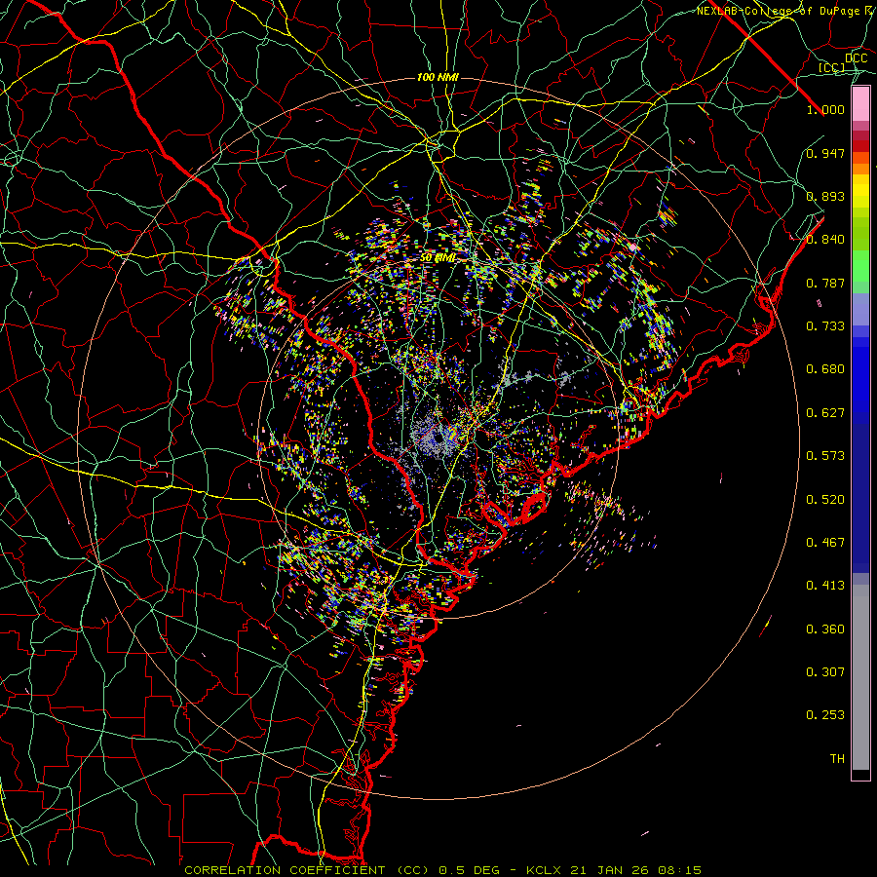
Task: Select the 0.467 scale value
Action: (825, 543)
